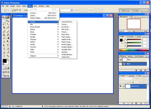Viewport: 151px width, 109px height.
Task: Click the foreground color swatch in toolbox
Action: tap(5, 61)
